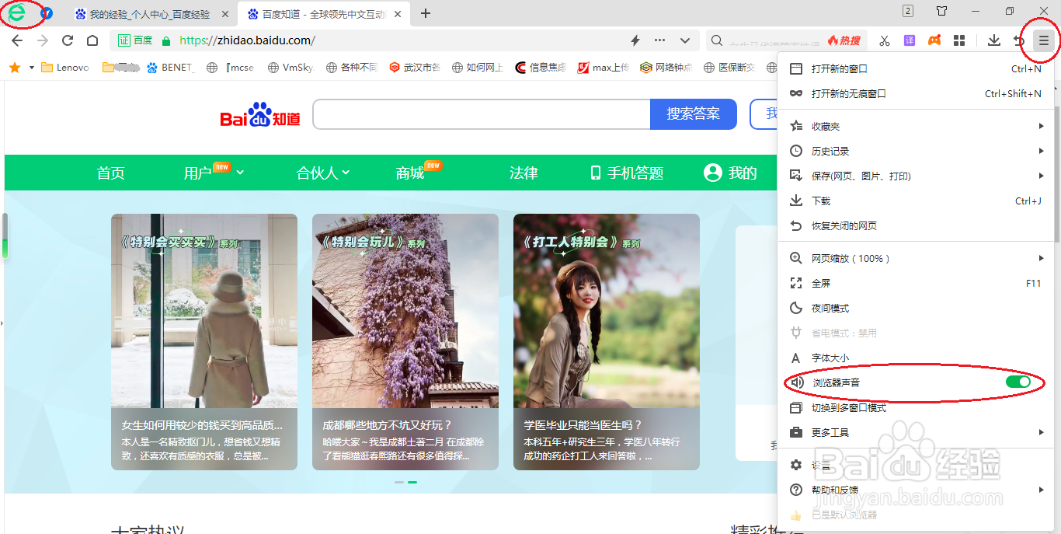Open the downloads arrow icon in toolbar
This screenshot has height=534, width=1061.
993,40
